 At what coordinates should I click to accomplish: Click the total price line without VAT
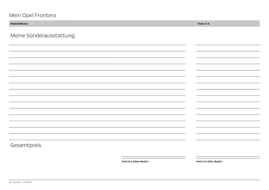(153, 157)
